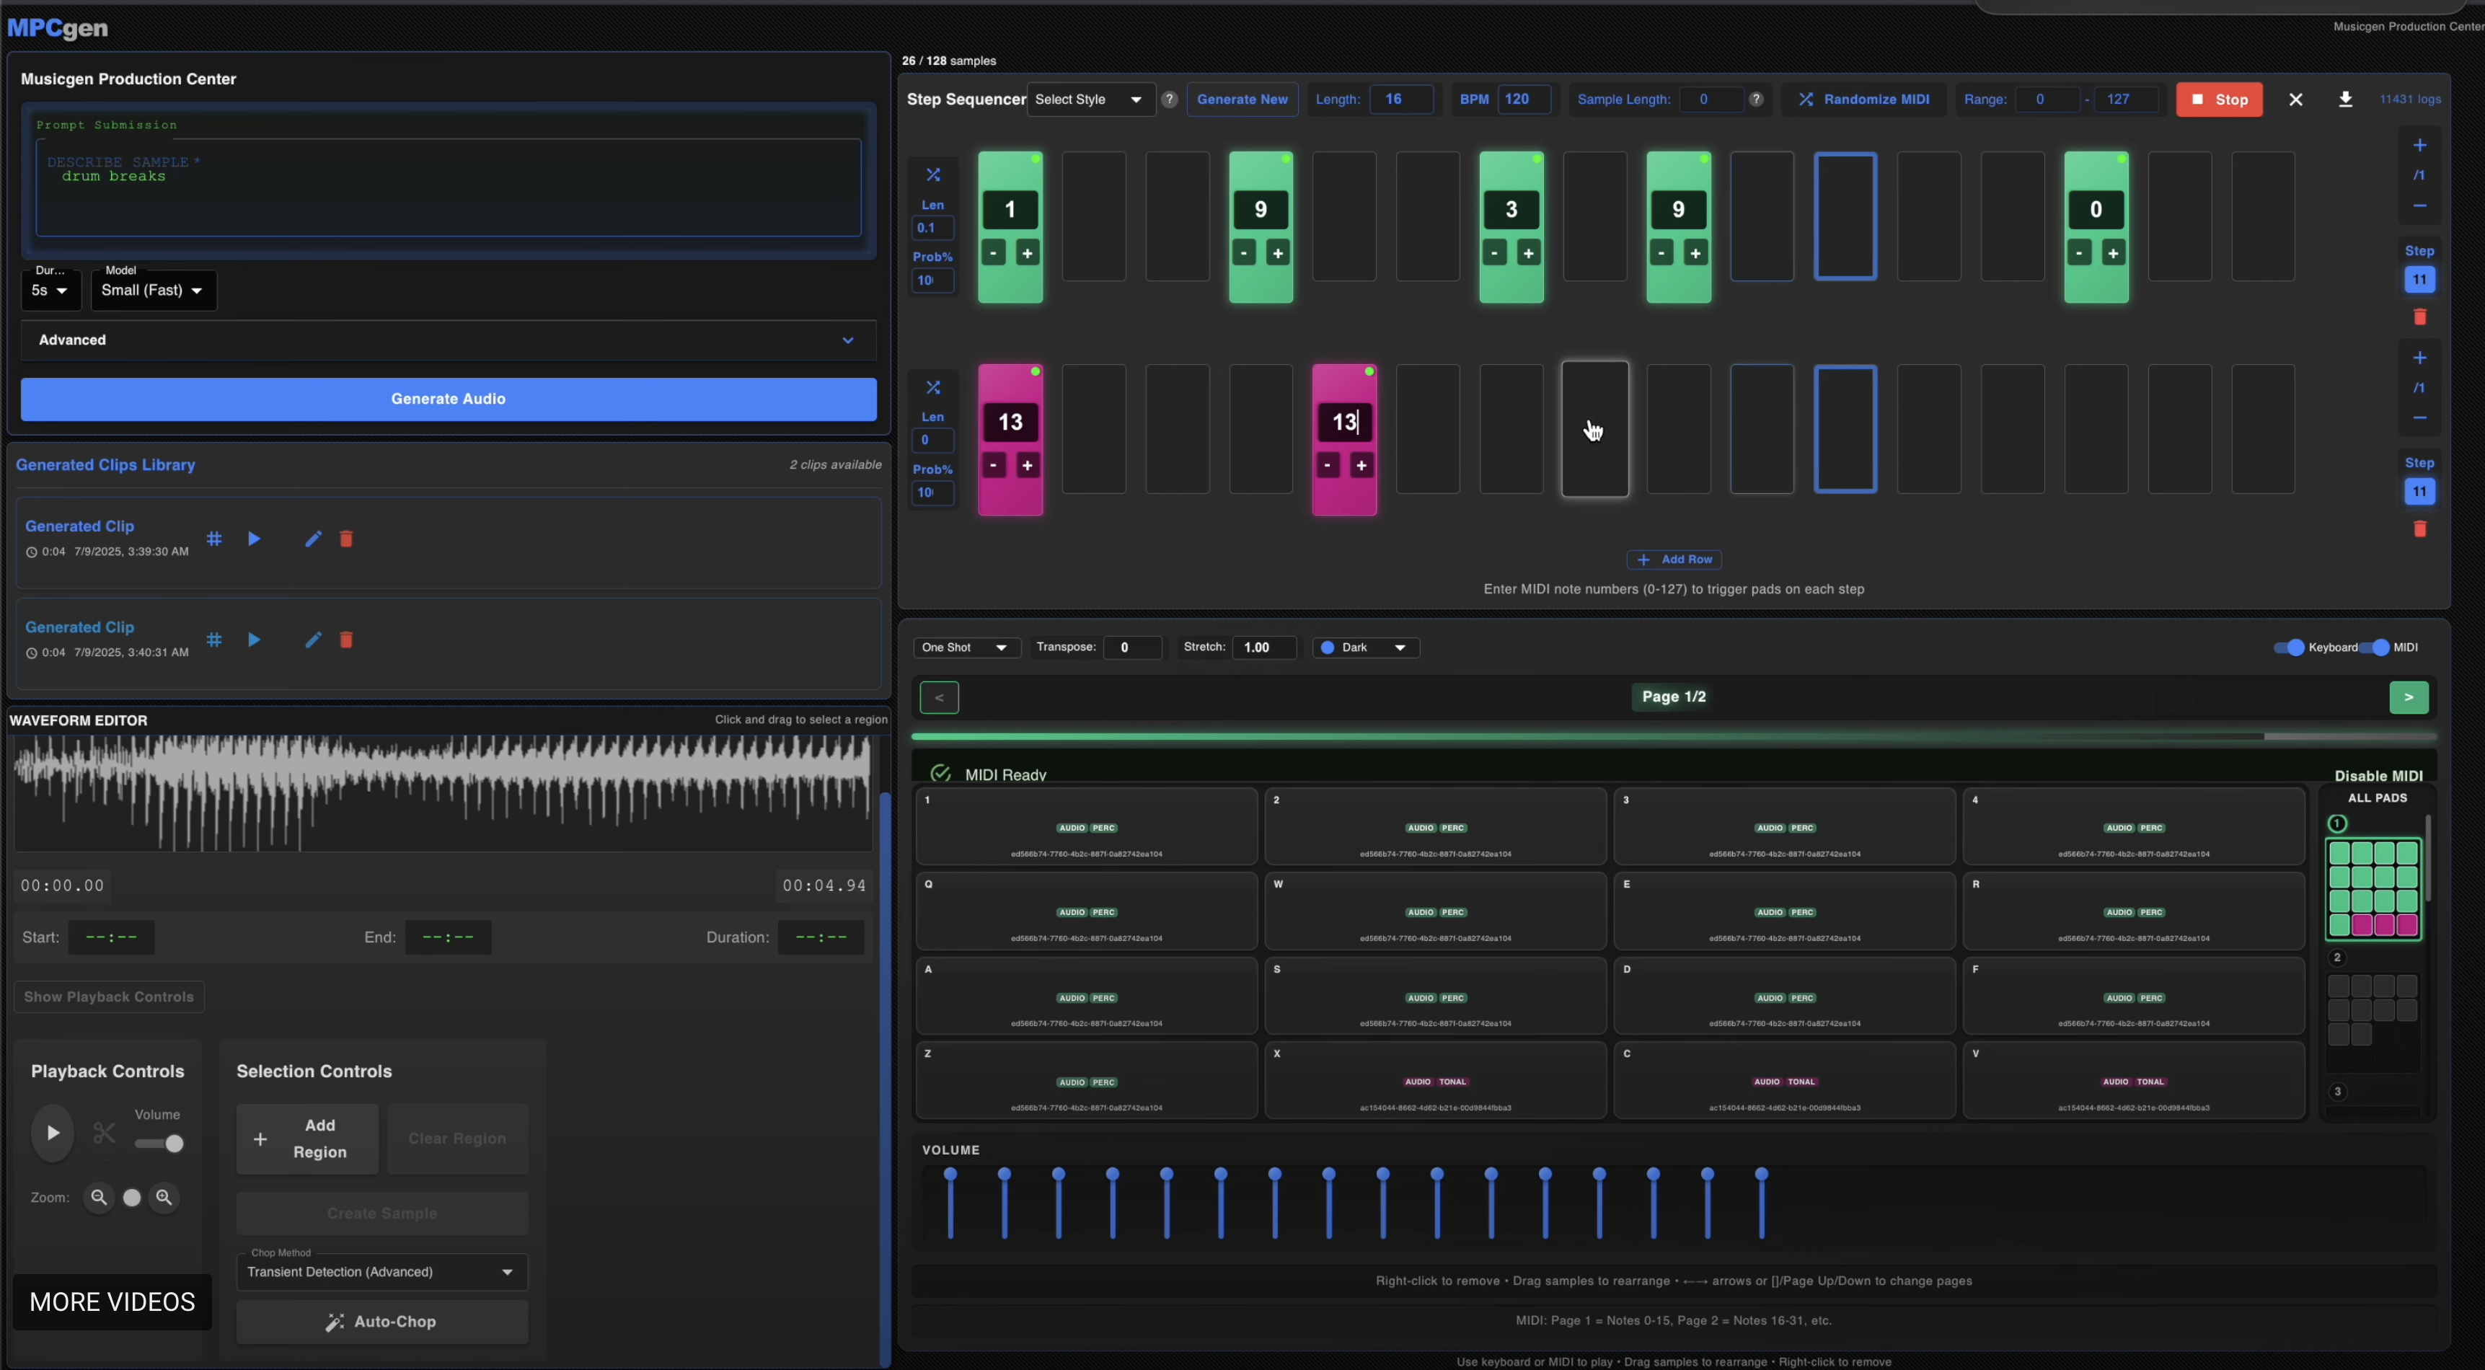Click the play button in Playback Controls
The width and height of the screenshot is (2485, 1370).
tap(53, 1133)
